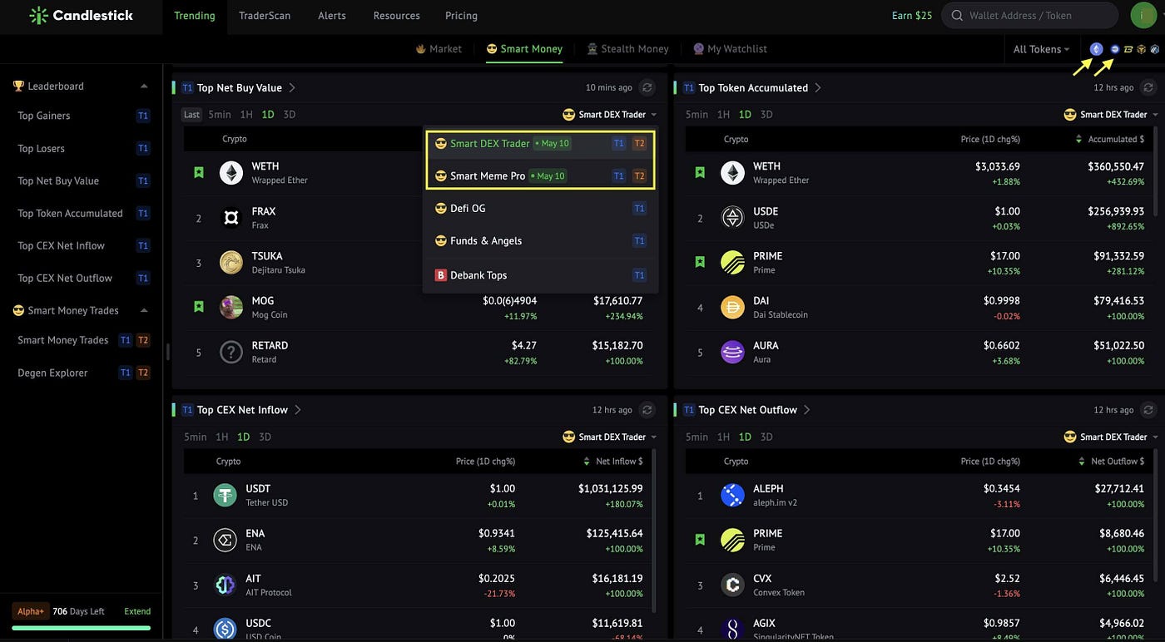The image size is (1165, 642).
Task: Refresh the Top Token Accumulated panel
Action: [1148, 87]
